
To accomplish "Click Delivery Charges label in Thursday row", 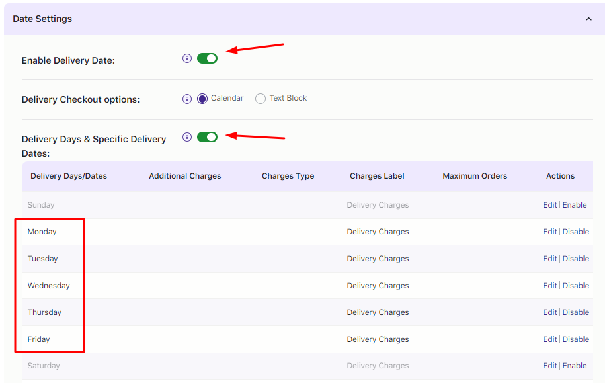I will 378,312.
